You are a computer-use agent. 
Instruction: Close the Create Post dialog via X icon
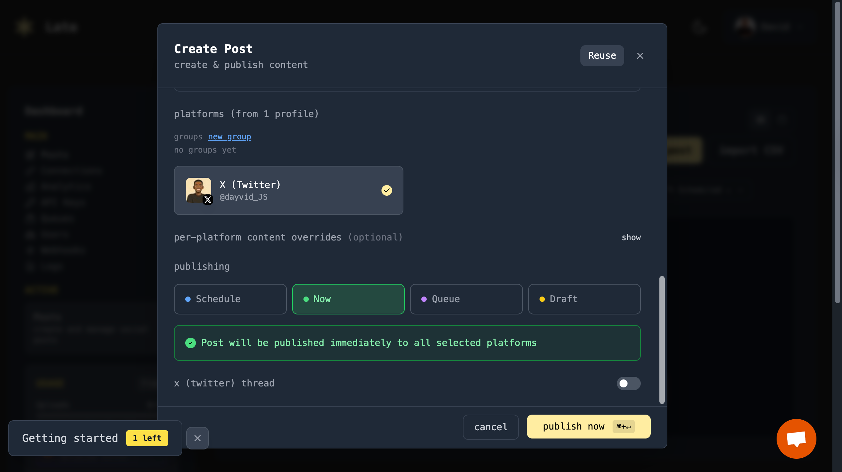640,56
